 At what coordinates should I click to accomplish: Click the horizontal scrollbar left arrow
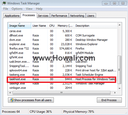click(10, 93)
